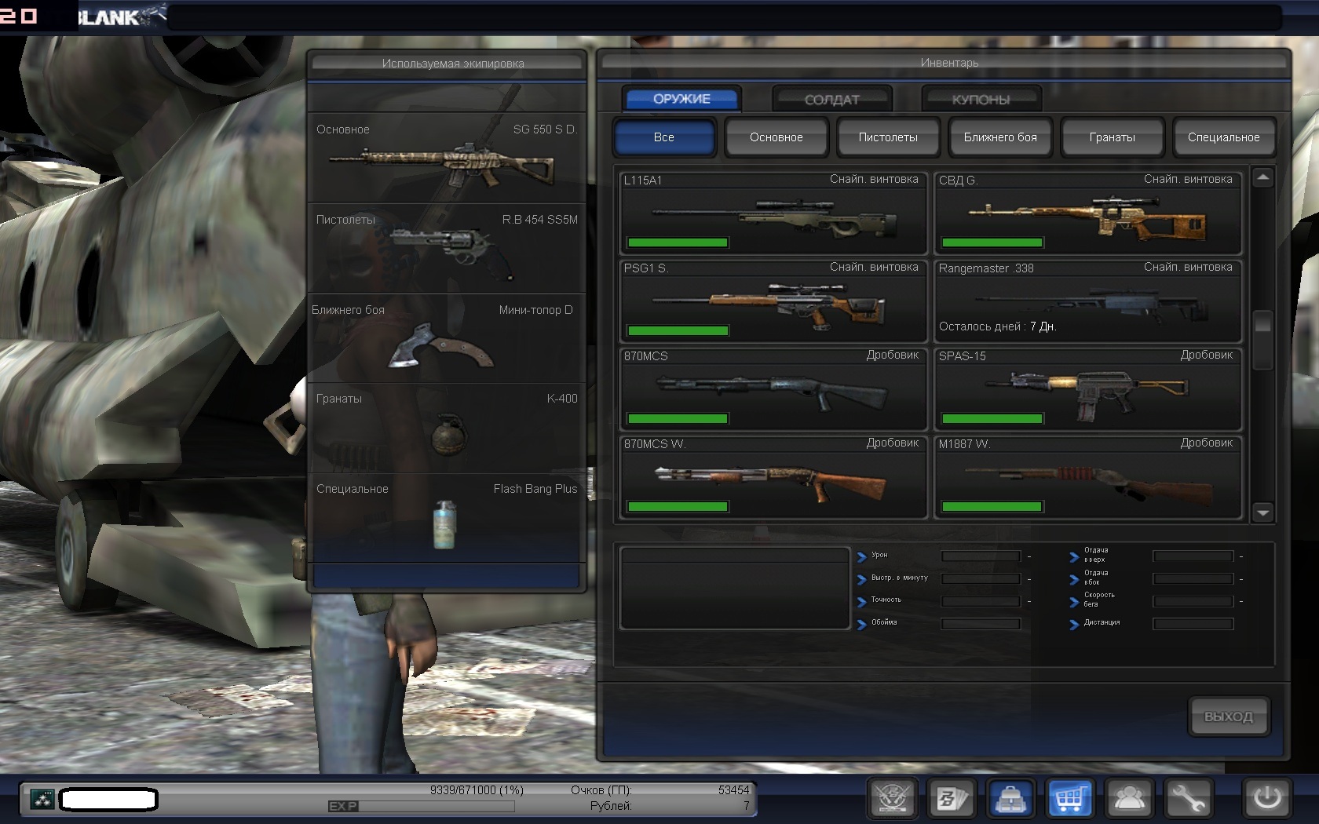The width and height of the screenshot is (1319, 824).
Task: Click the power exit icon
Action: (1266, 799)
